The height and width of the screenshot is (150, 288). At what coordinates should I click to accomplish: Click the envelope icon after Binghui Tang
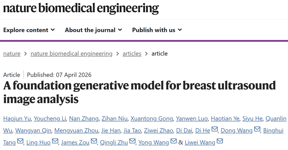pos(20,141)
